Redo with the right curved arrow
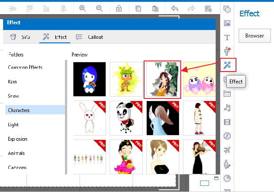Viewport: 274px width, 192px height. pos(191,8)
